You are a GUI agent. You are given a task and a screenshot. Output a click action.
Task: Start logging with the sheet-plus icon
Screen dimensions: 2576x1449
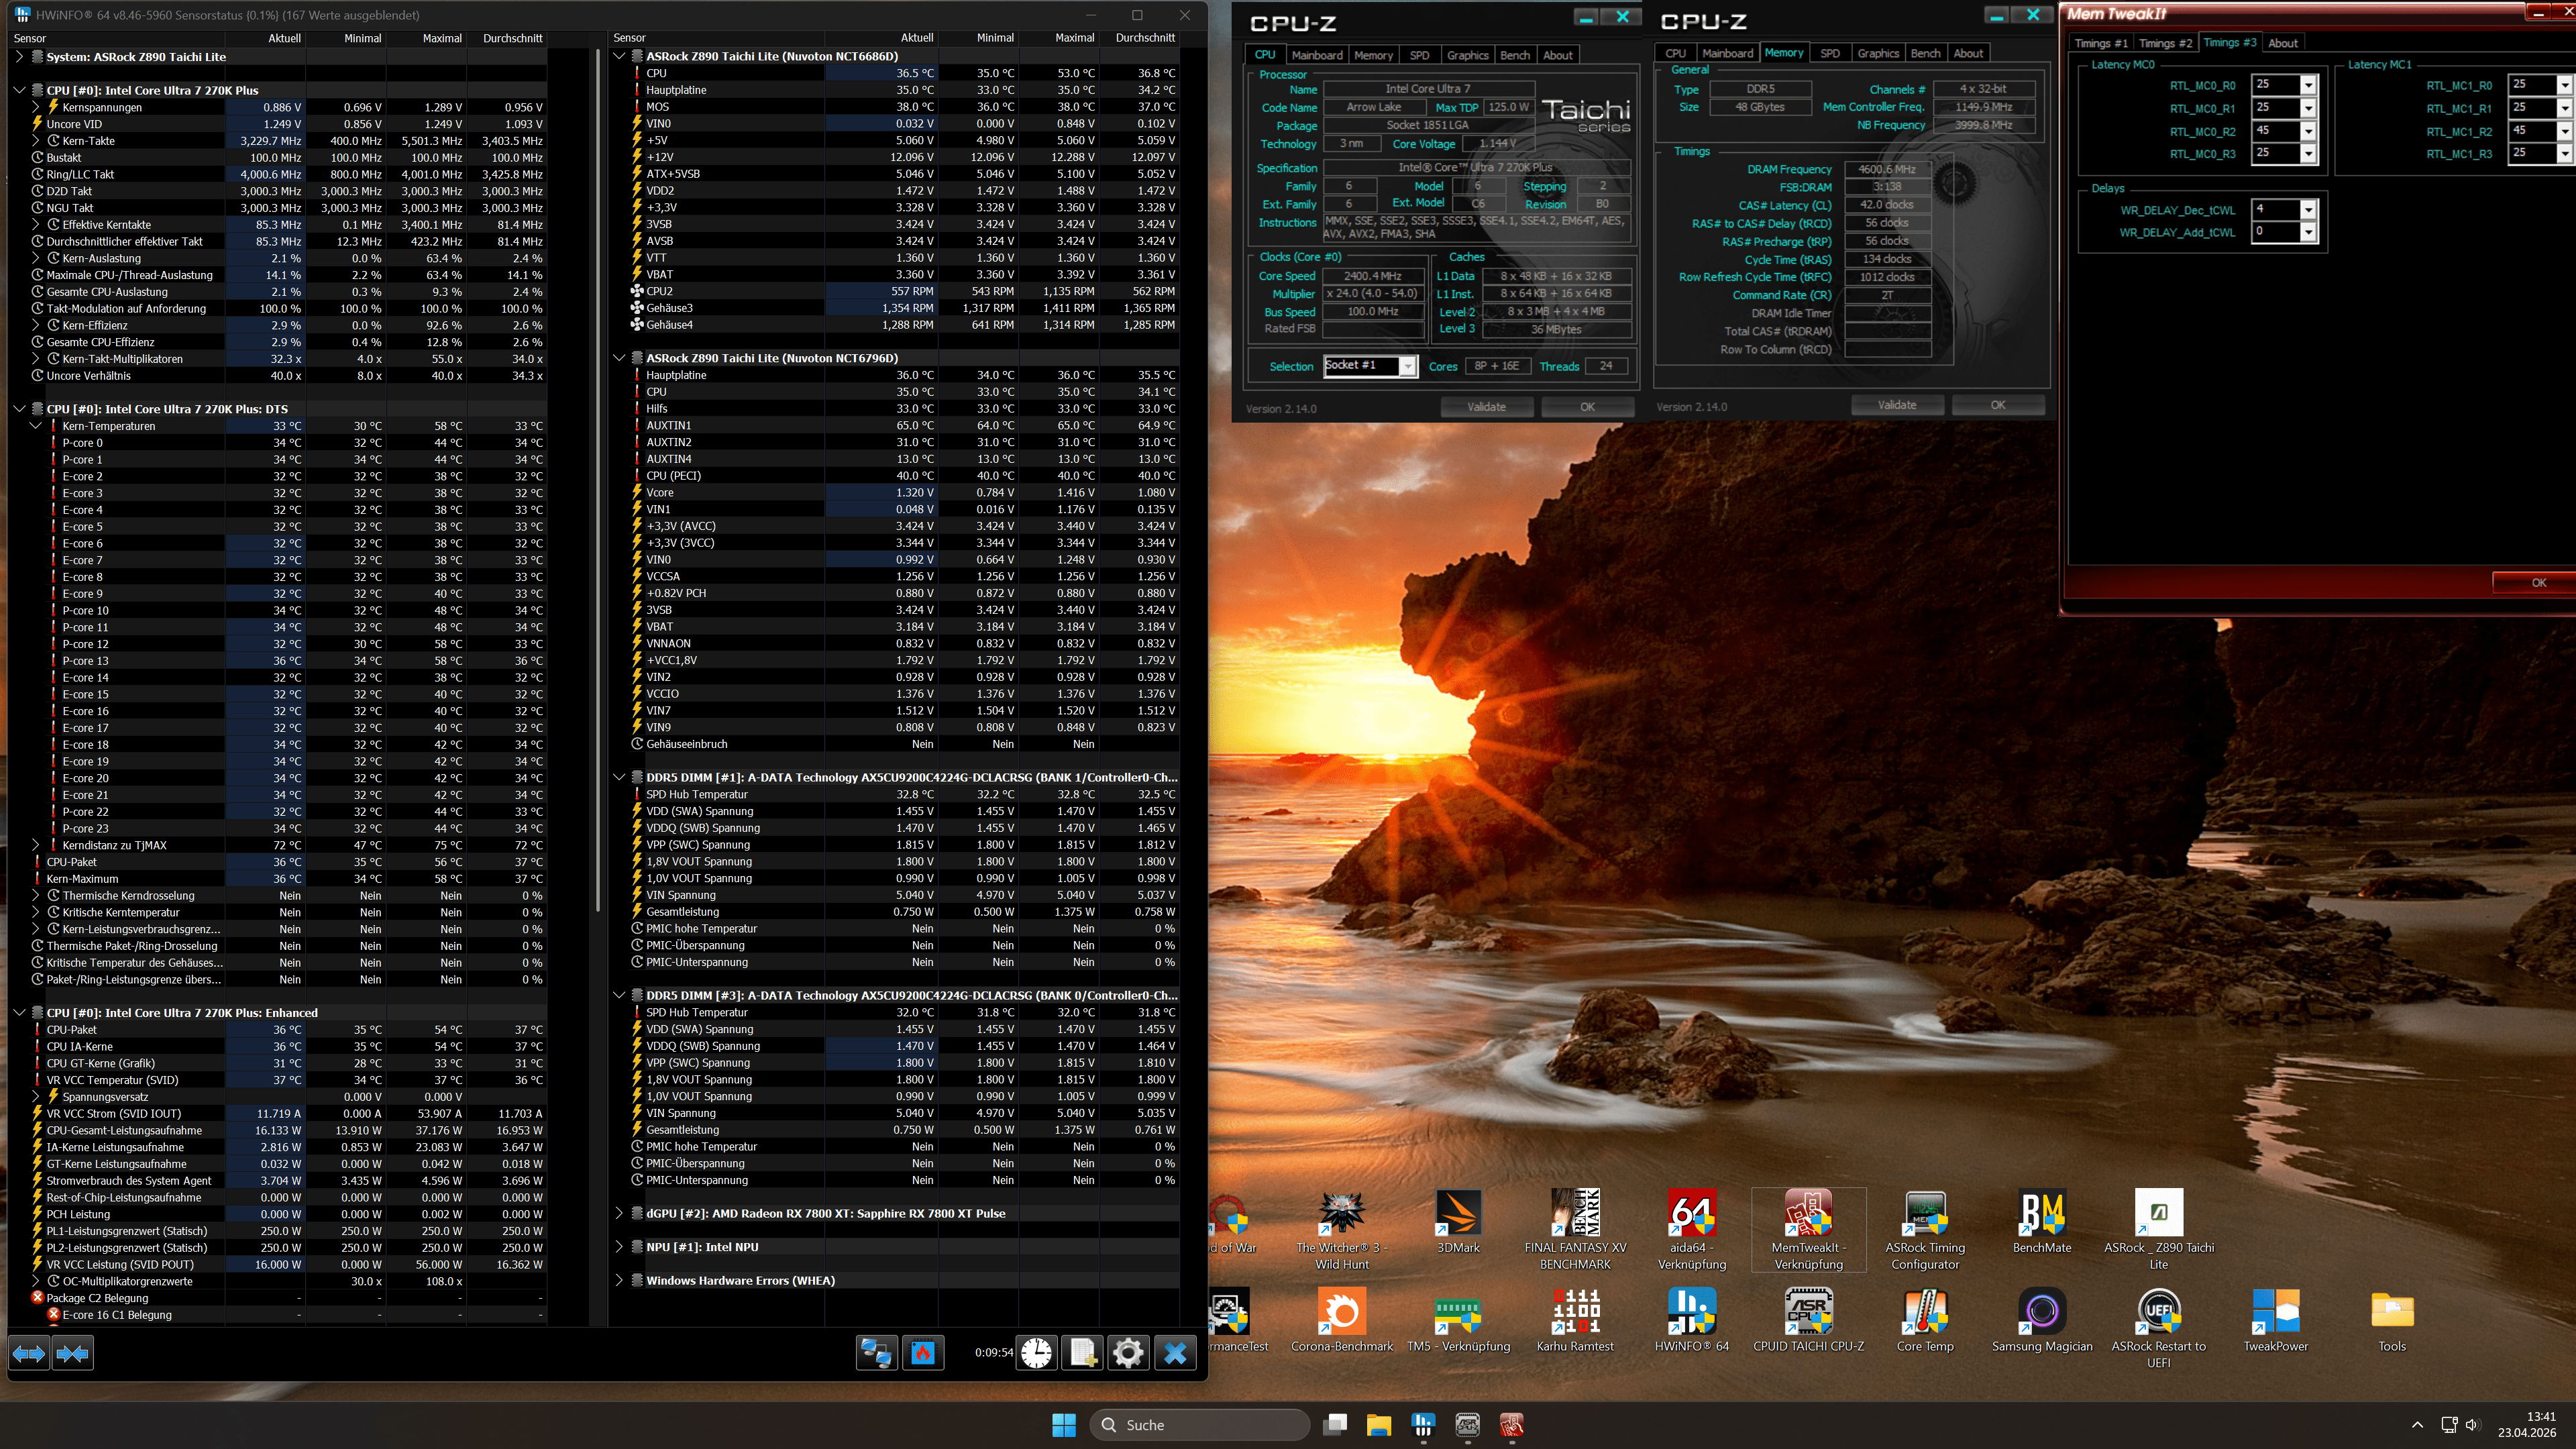click(1082, 1353)
